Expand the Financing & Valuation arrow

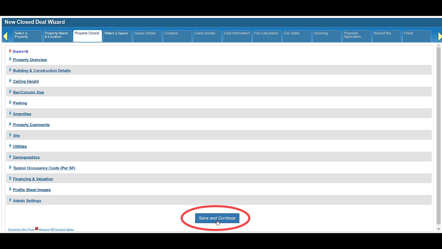(x=10, y=178)
